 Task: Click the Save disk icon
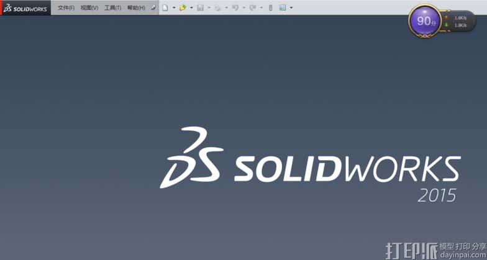point(200,8)
